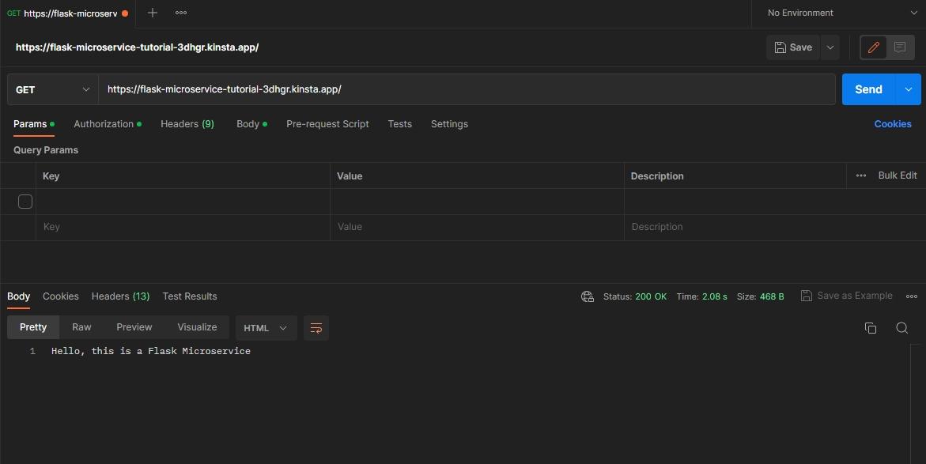Image resolution: width=926 pixels, height=464 pixels.
Task: Expand the Send button arrow options
Action: click(908, 89)
